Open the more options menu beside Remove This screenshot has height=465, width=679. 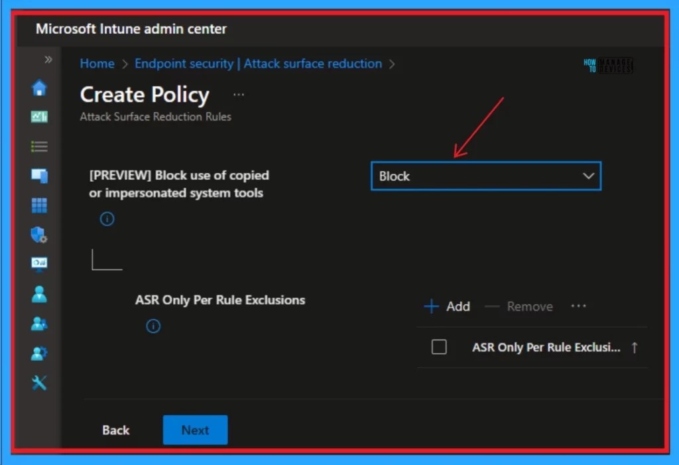coord(578,306)
